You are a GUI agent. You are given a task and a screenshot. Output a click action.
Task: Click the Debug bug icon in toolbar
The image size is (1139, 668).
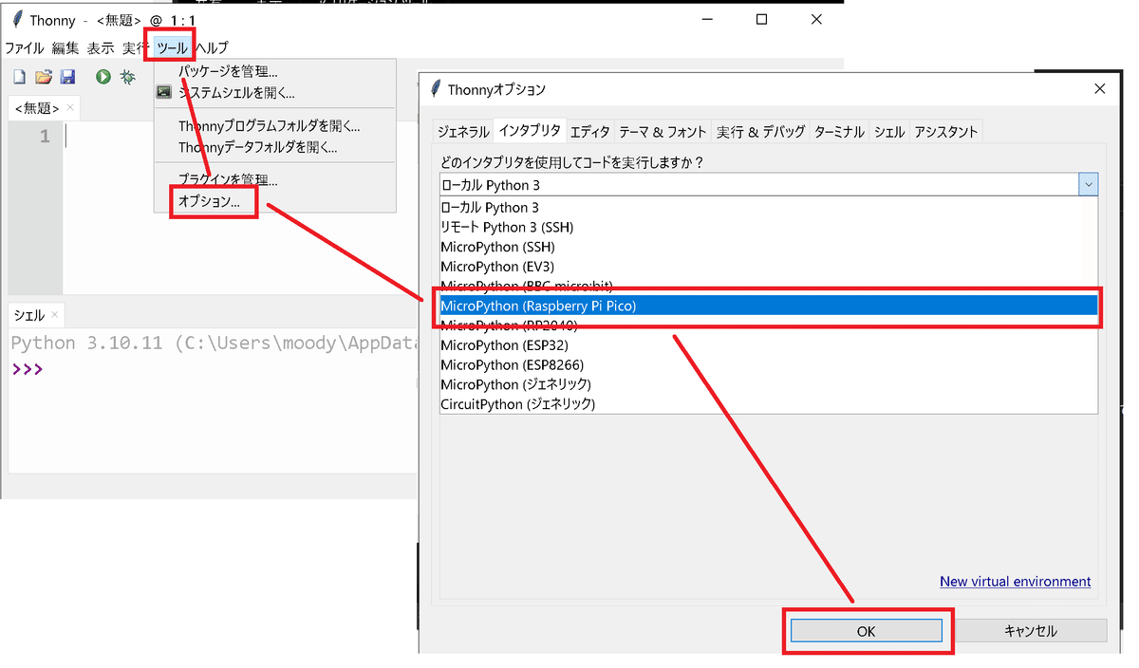pos(127,77)
